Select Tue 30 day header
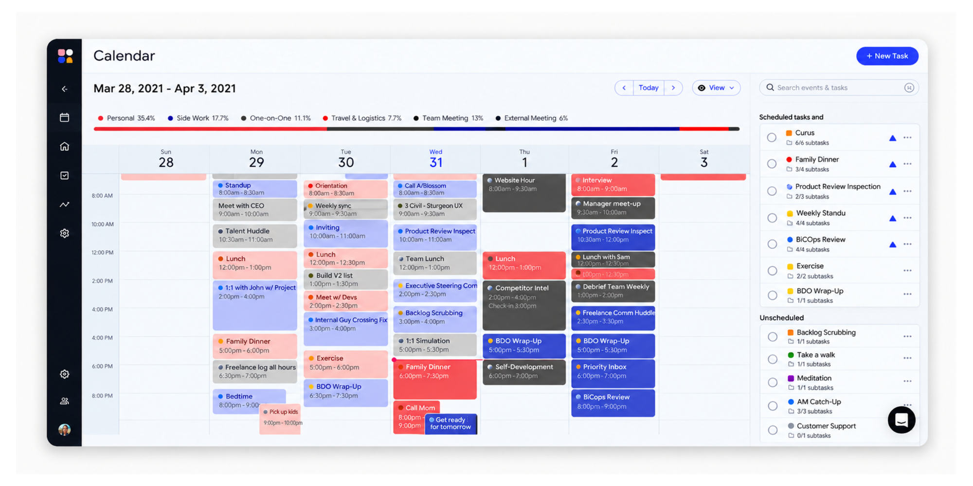Screen dimensions: 973x486 tap(346, 159)
